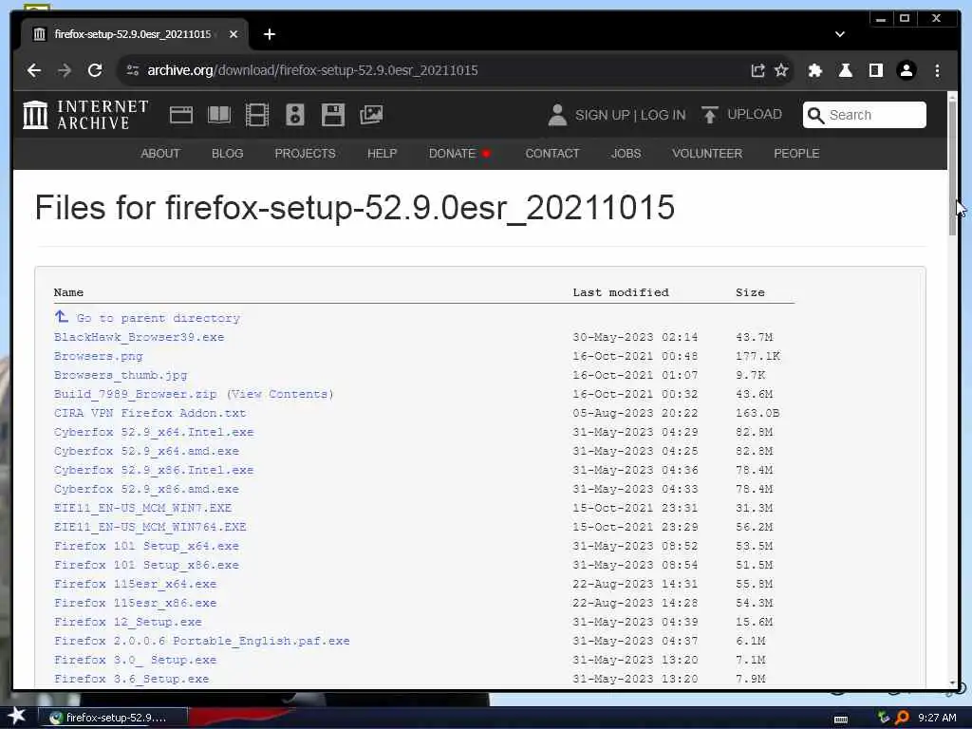The height and width of the screenshot is (729, 972).
Task: Click the user avatar icon beside Sign Up
Action: point(557,115)
